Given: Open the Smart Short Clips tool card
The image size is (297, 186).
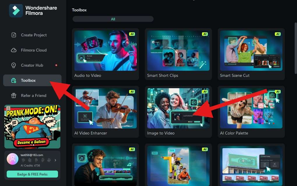Looking at the screenshot, I should pos(178,54).
